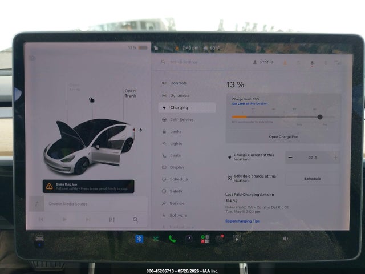The image size is (365, 274).
Task: Tap the media search magnifier icon
Action: pos(136,220)
